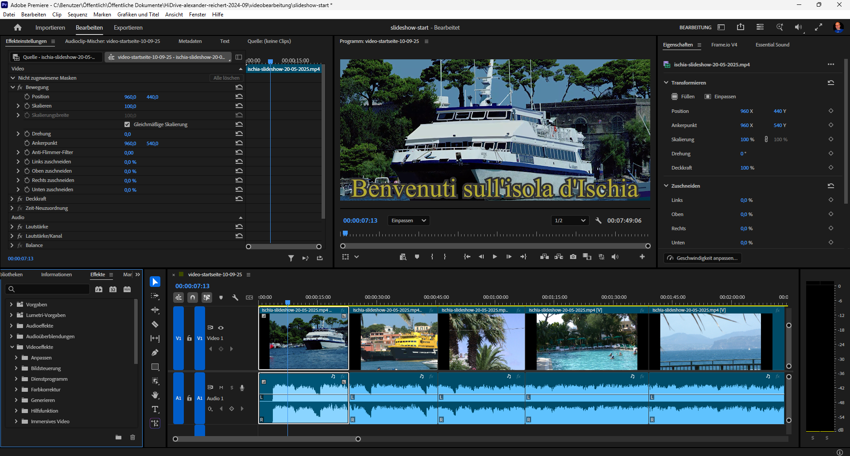Open the more options for ischia-slideshow clip
850x456 pixels.
click(x=831, y=65)
